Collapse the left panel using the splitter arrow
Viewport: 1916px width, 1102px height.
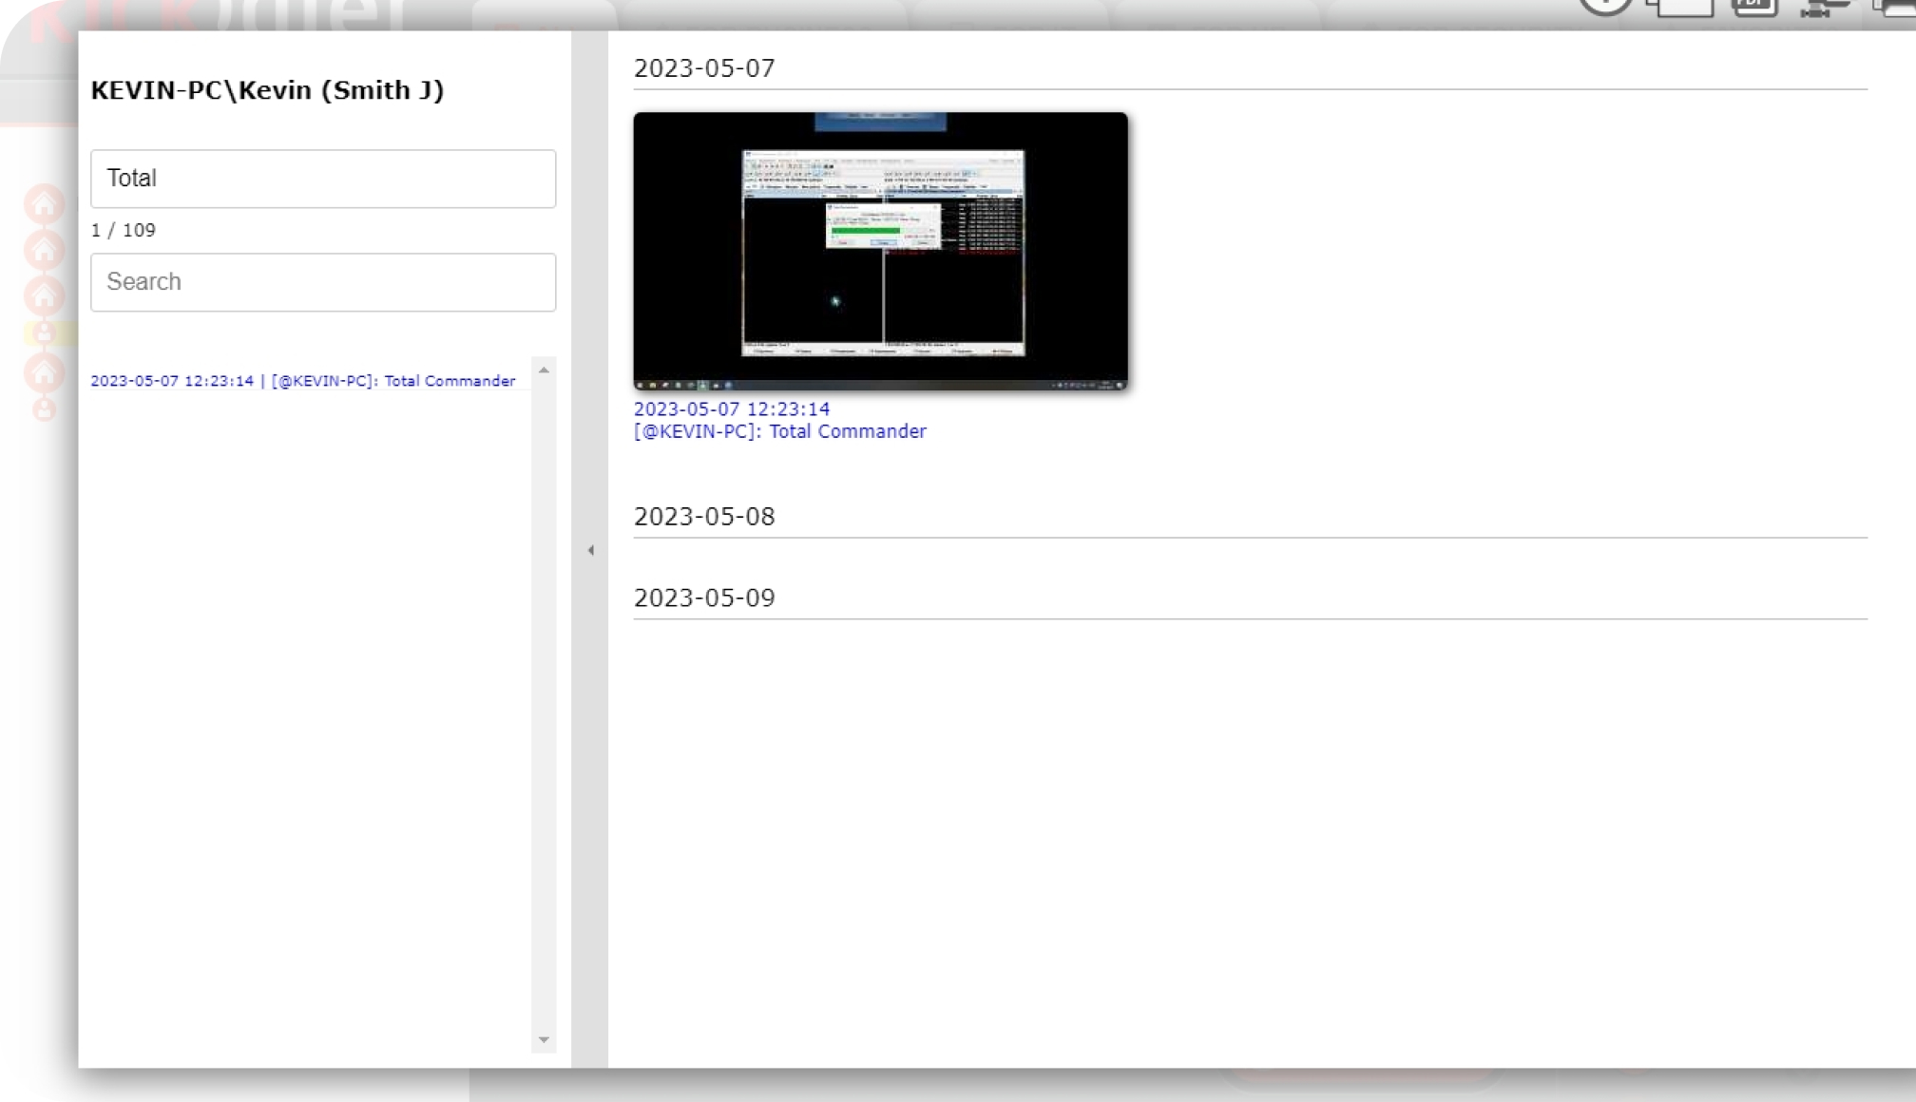click(x=590, y=550)
